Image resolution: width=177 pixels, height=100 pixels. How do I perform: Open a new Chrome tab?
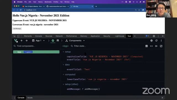tap(96, 6)
